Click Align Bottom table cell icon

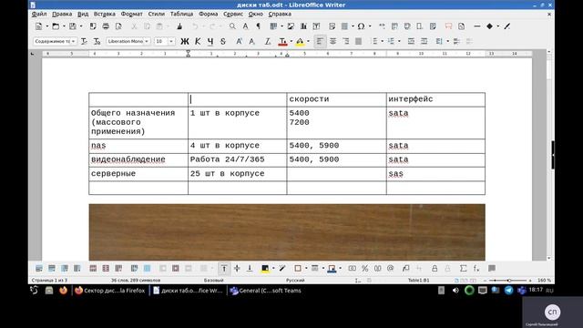(x=250, y=268)
